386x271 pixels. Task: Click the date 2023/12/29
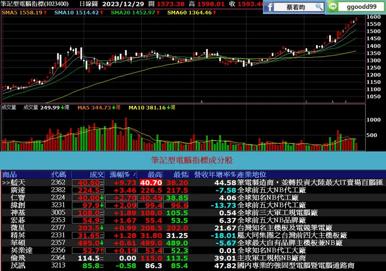click(x=123, y=4)
